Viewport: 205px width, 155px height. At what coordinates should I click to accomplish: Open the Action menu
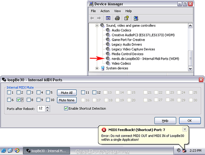pos(105,11)
